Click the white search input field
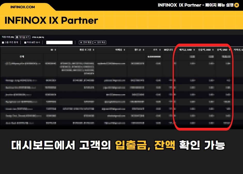 (x=59, y=42)
